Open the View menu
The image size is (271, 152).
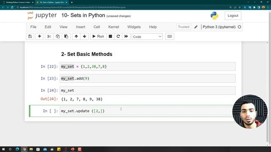64,27
